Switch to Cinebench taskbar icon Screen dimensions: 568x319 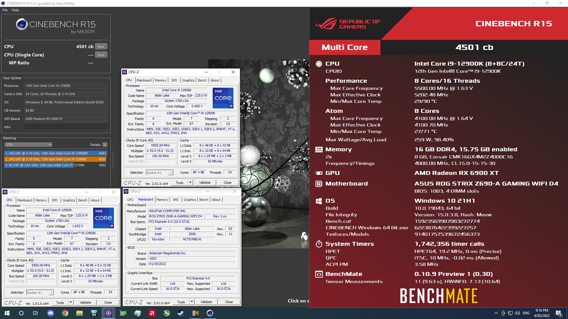tap(210, 313)
